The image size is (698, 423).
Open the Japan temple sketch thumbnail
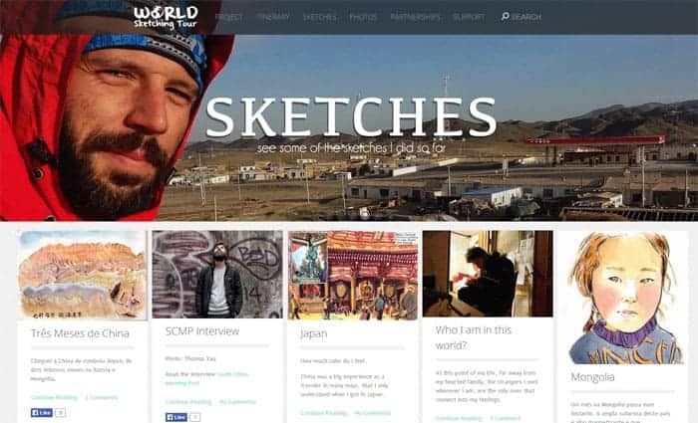[x=353, y=275]
